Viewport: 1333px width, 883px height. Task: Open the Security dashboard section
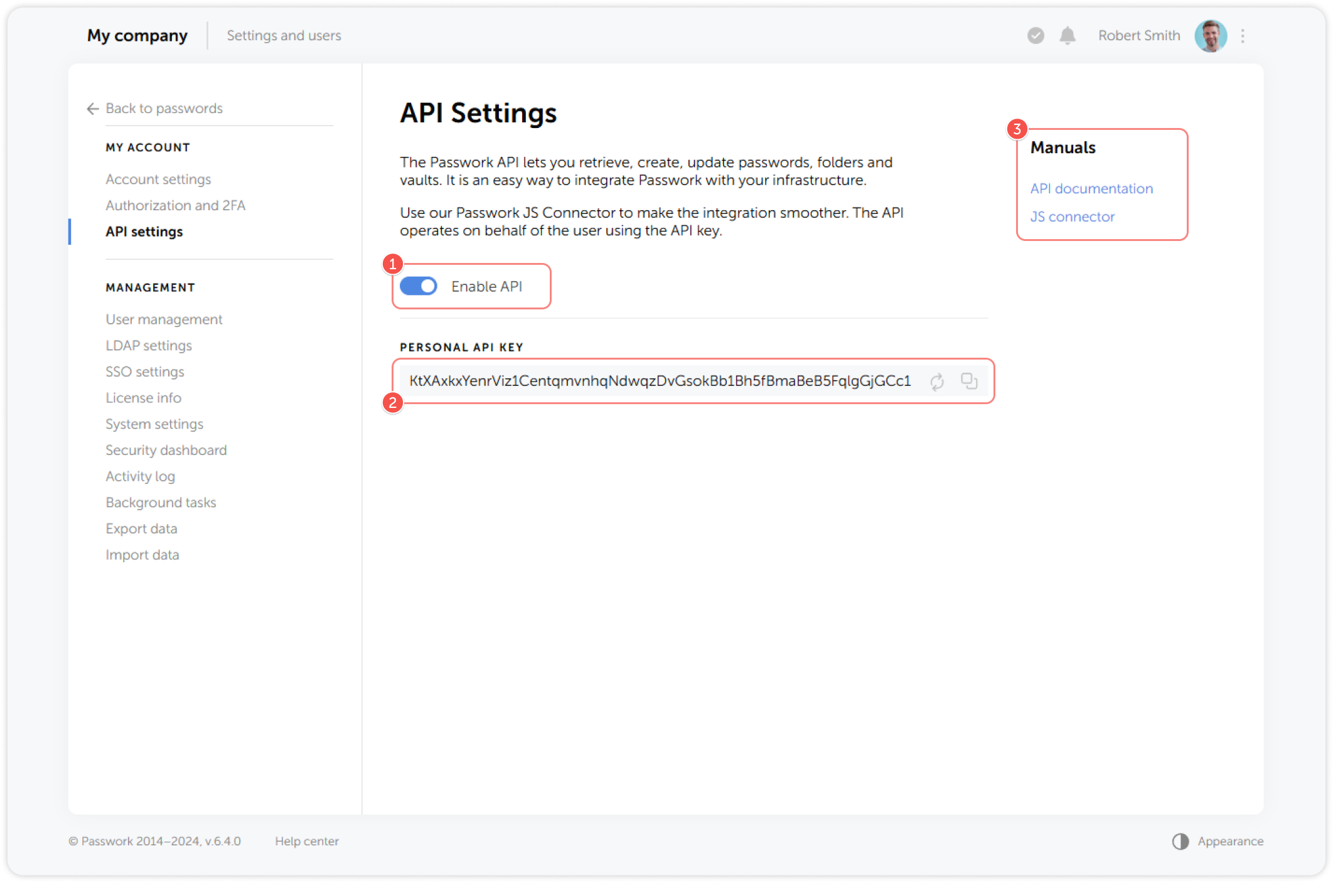166,450
